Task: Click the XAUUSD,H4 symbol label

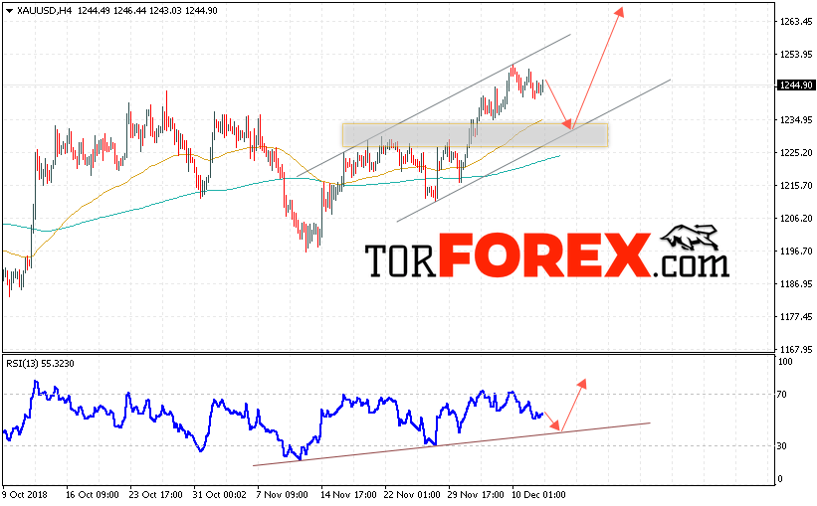Action: [45, 10]
